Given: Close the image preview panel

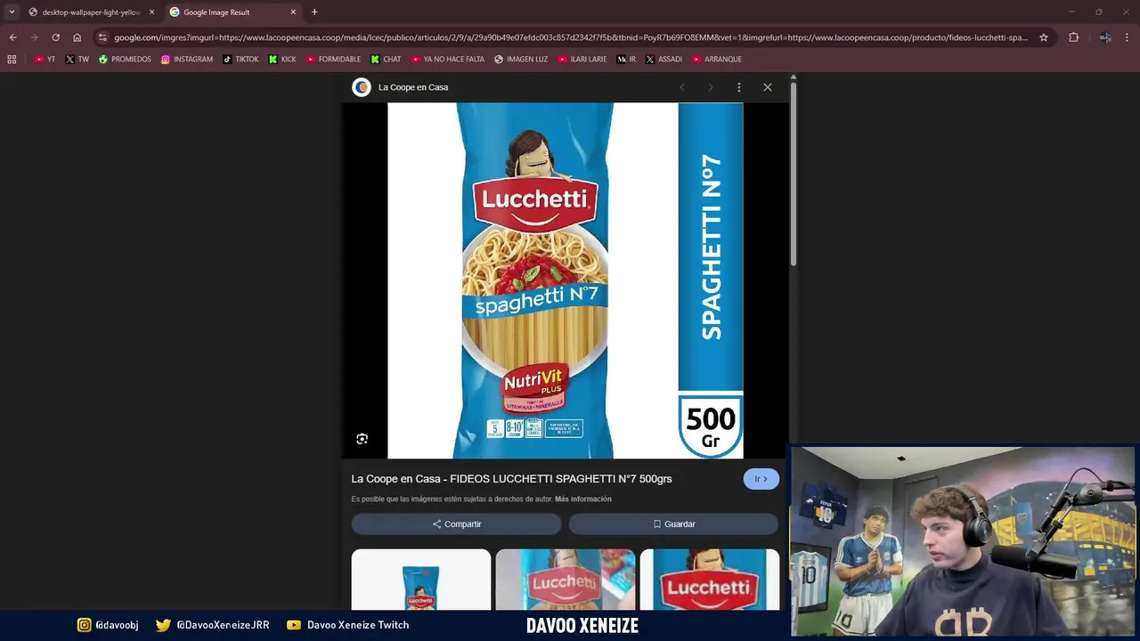Looking at the screenshot, I should coord(768,87).
